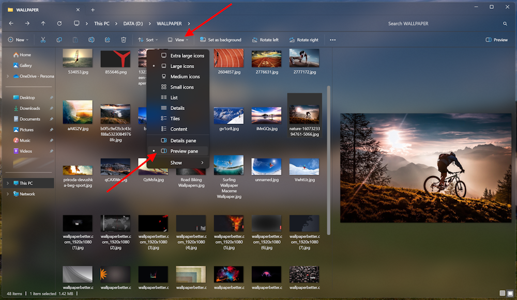The width and height of the screenshot is (517, 300).
Task: Select Large icons view option
Action: click(182, 66)
